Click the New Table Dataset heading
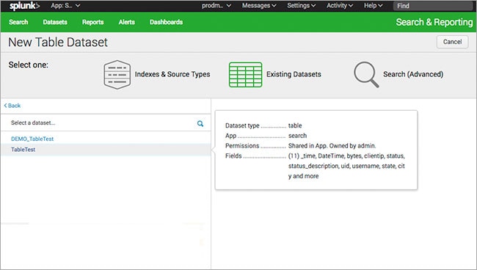This screenshot has height=270, width=477. coord(58,43)
